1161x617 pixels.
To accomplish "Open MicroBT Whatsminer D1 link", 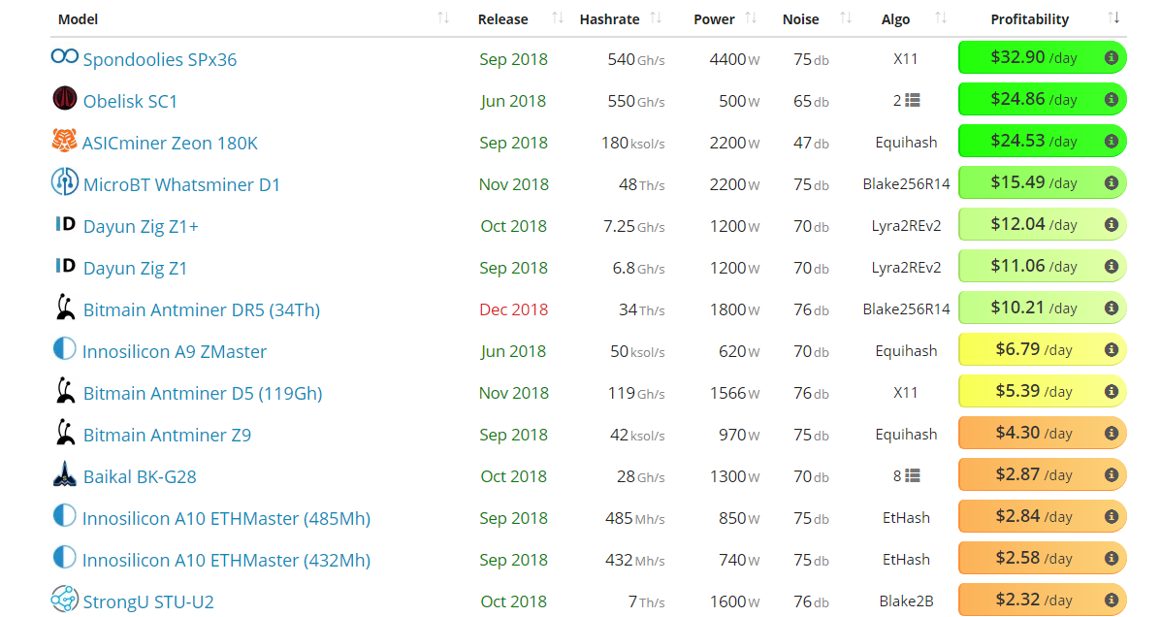I will [x=181, y=184].
